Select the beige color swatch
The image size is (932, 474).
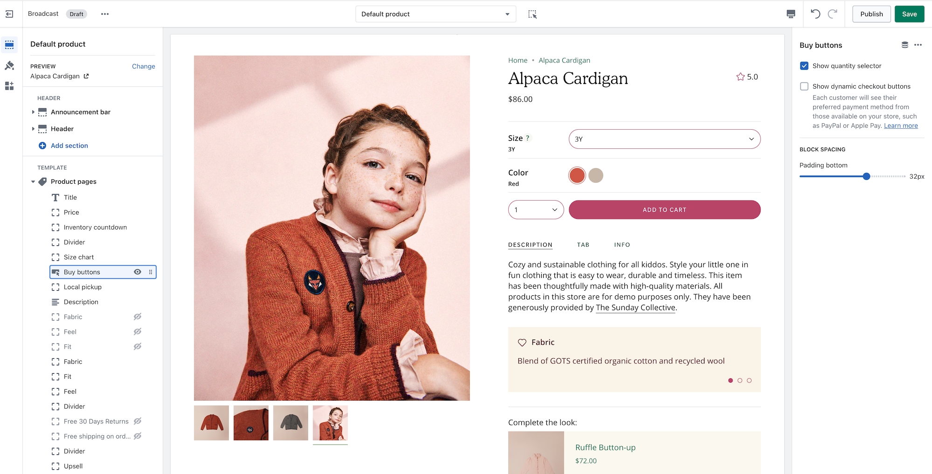pos(596,175)
